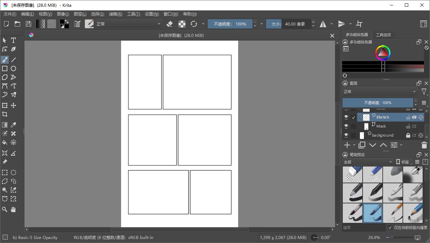Enable the 仅在当前标签内搜索 checkbox

[390, 227]
